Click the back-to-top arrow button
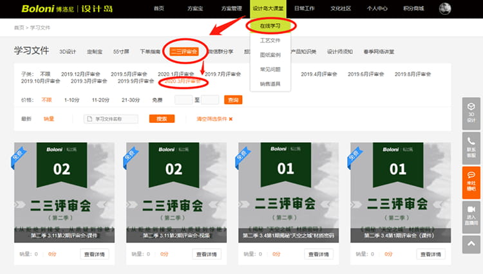 point(471,244)
